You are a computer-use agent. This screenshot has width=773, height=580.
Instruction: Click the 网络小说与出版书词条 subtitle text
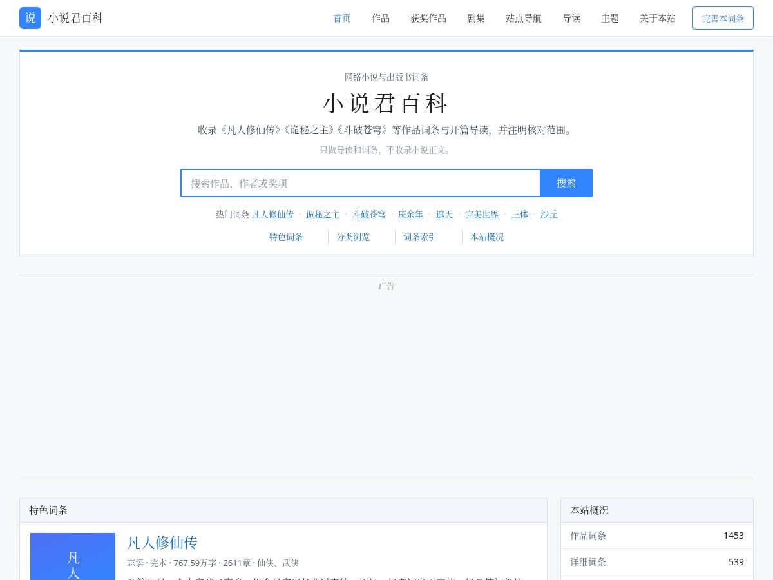click(386, 77)
